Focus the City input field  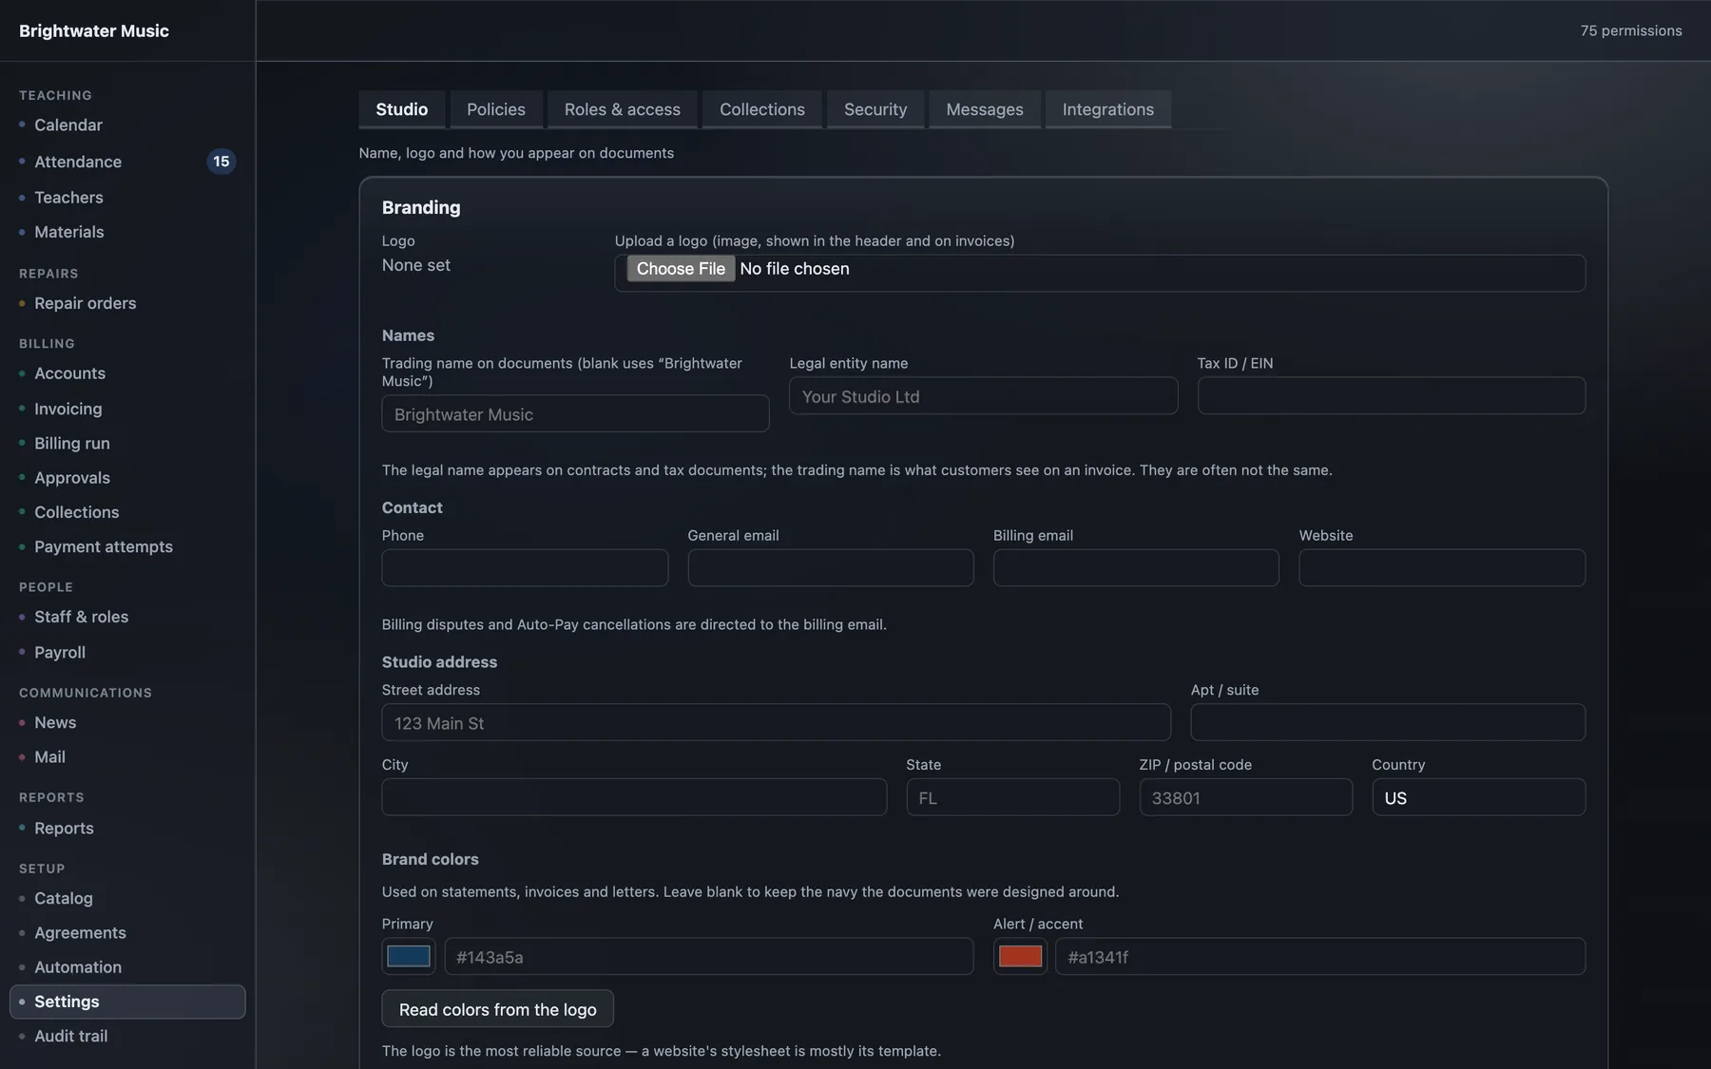(x=634, y=798)
